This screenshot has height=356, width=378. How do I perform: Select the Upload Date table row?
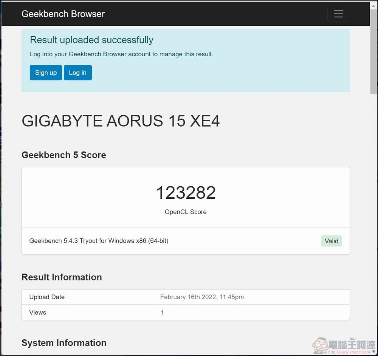[186, 297]
